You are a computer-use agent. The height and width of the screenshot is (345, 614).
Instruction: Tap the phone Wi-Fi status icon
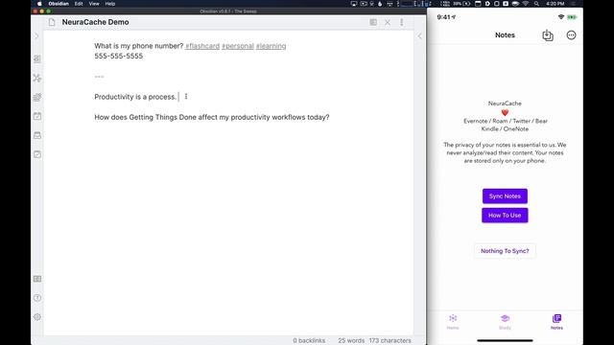[x=561, y=17]
